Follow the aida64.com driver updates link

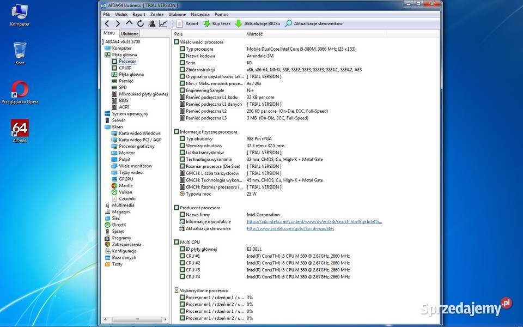pos(290,229)
